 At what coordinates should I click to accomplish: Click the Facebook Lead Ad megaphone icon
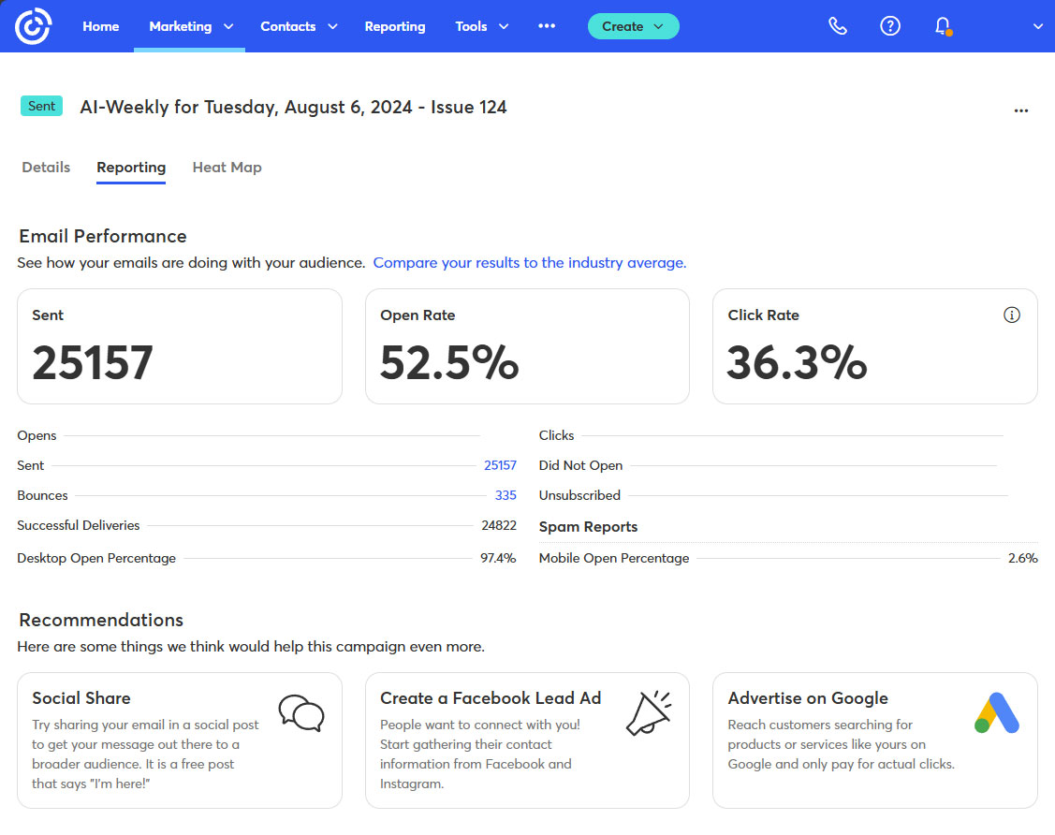click(649, 713)
